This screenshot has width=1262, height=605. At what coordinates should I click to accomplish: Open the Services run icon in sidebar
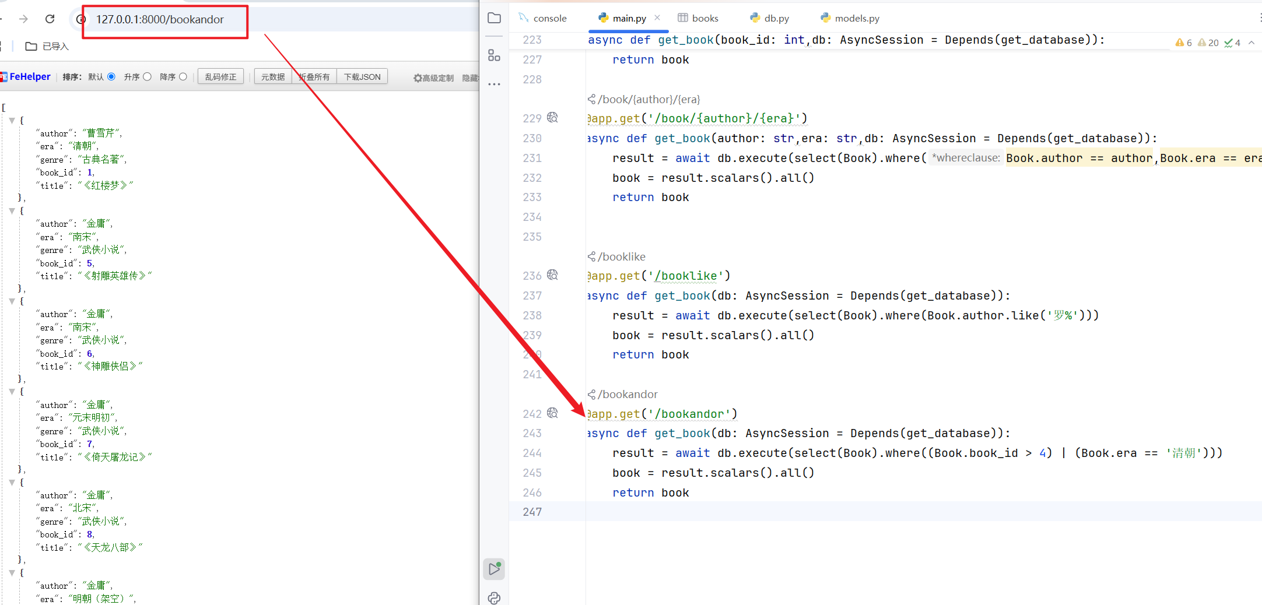point(494,569)
